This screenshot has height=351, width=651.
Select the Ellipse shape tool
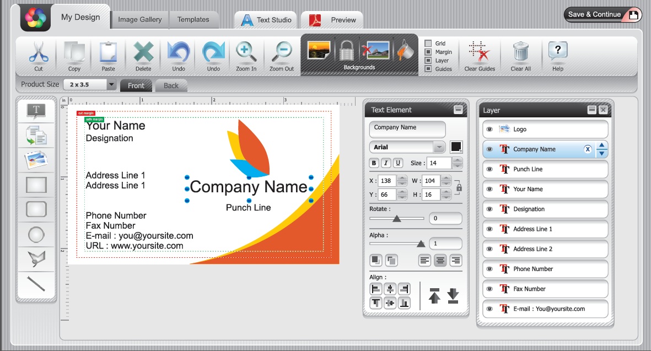(35, 234)
